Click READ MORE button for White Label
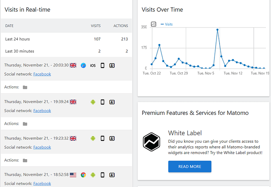271x187 pixels. pos(190,167)
